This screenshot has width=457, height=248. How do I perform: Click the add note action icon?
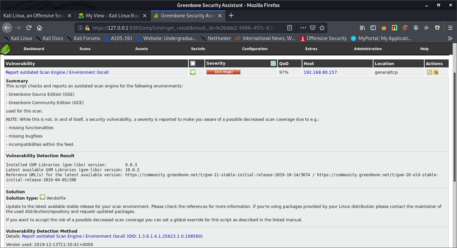click(430, 72)
